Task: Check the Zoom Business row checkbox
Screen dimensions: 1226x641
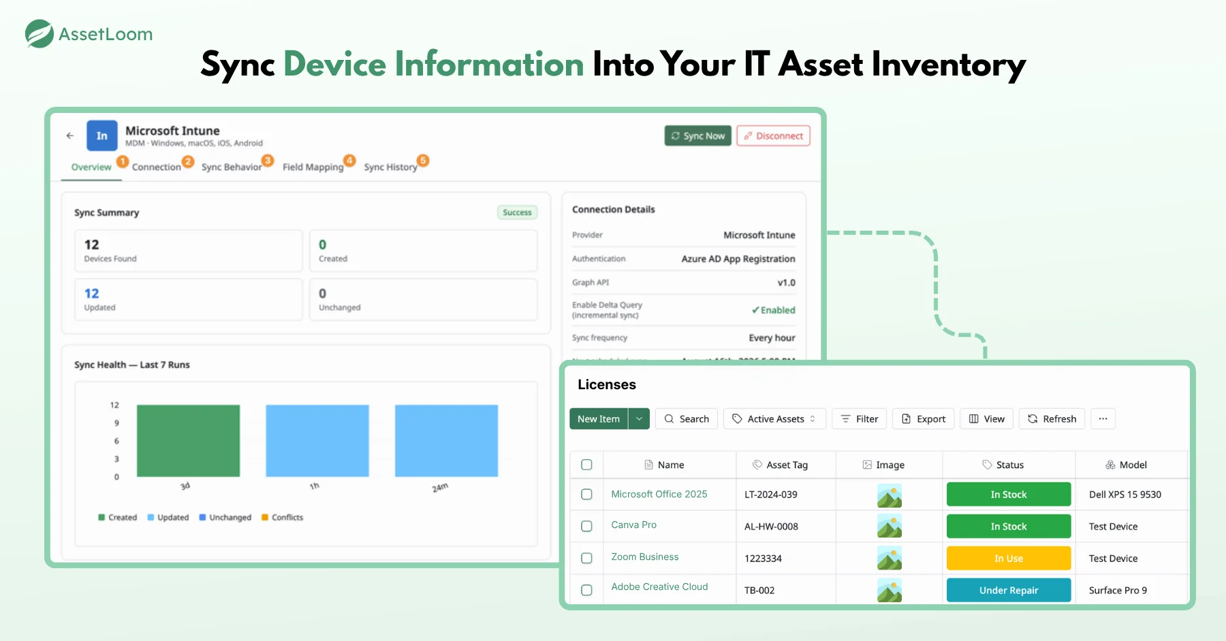Action: pyautogui.click(x=586, y=558)
